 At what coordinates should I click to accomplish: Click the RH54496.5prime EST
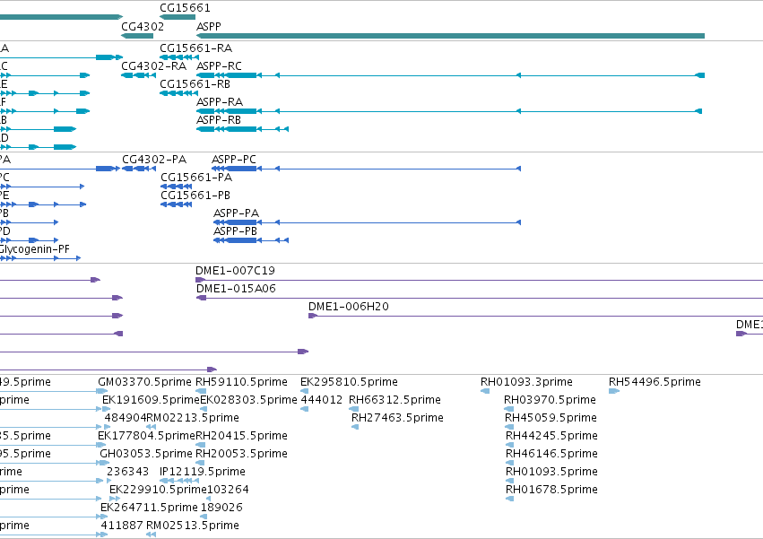(x=614, y=391)
